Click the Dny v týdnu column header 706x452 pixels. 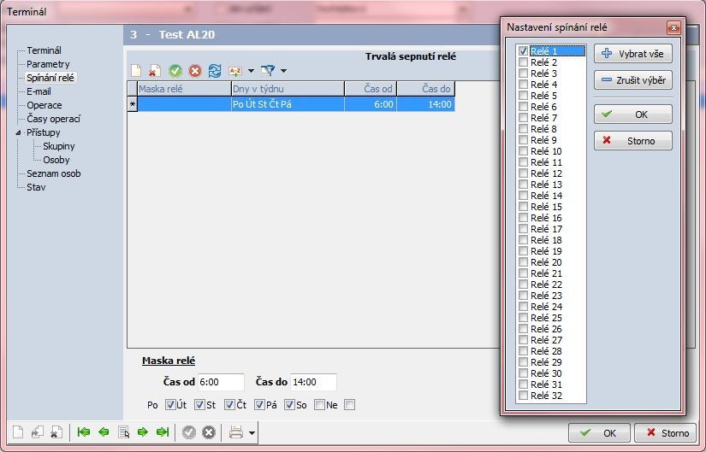point(288,89)
